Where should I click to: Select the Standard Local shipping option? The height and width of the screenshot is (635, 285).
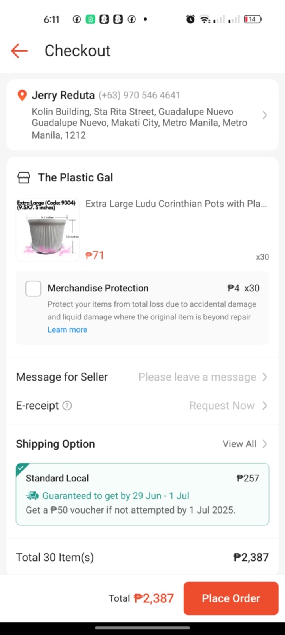point(142,494)
